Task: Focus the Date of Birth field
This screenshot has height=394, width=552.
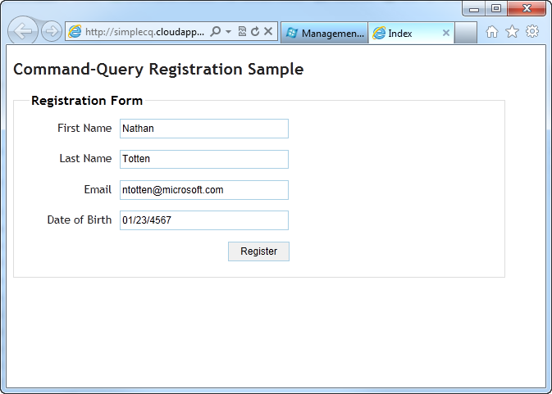Action: click(204, 220)
